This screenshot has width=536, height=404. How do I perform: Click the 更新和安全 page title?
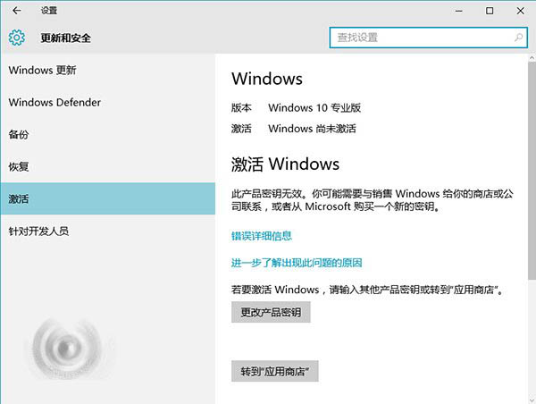point(65,38)
